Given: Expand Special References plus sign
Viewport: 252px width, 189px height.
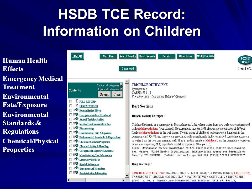Looking at the screenshot, I should (74, 164).
